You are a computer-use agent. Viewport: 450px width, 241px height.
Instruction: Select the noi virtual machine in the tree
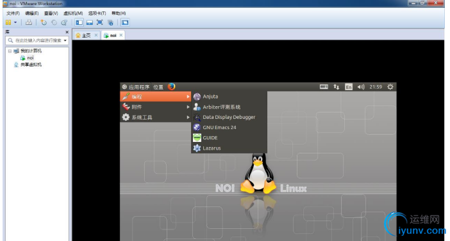coord(30,58)
